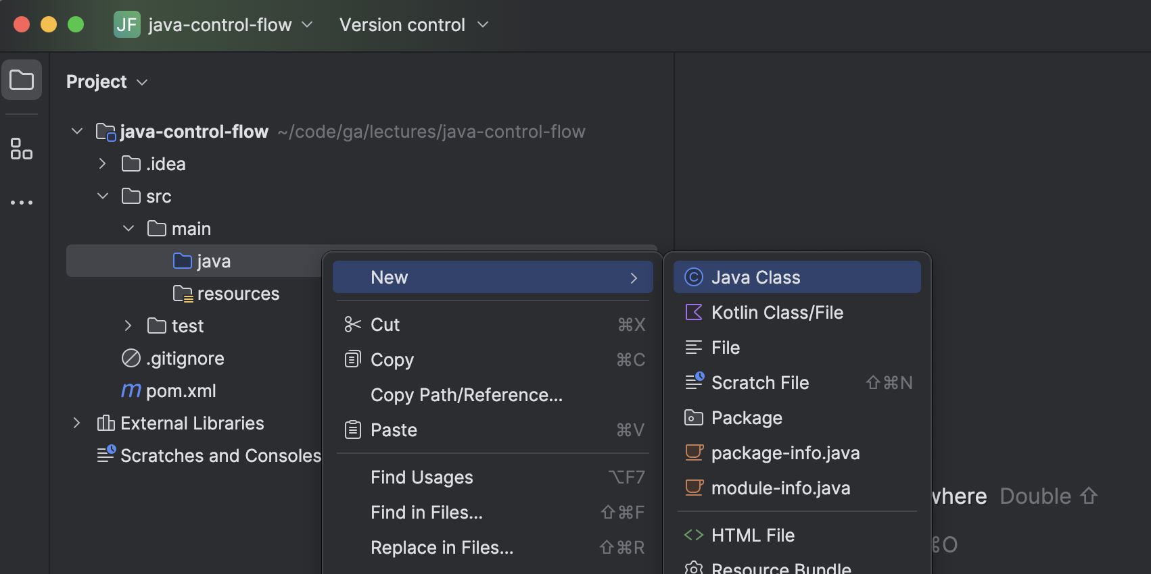Click the Java Class circle icon
This screenshot has height=574, width=1151.
(x=694, y=277)
